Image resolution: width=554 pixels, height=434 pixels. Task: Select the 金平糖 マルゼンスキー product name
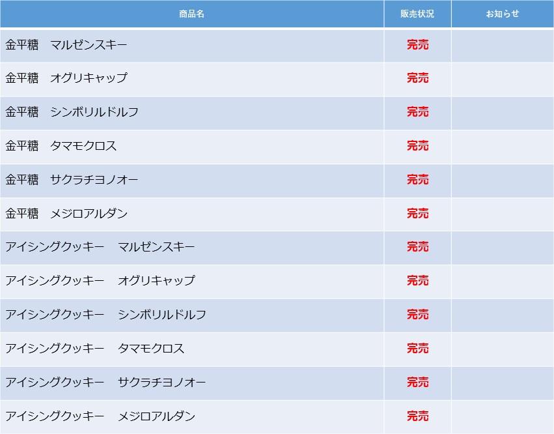(x=66, y=45)
